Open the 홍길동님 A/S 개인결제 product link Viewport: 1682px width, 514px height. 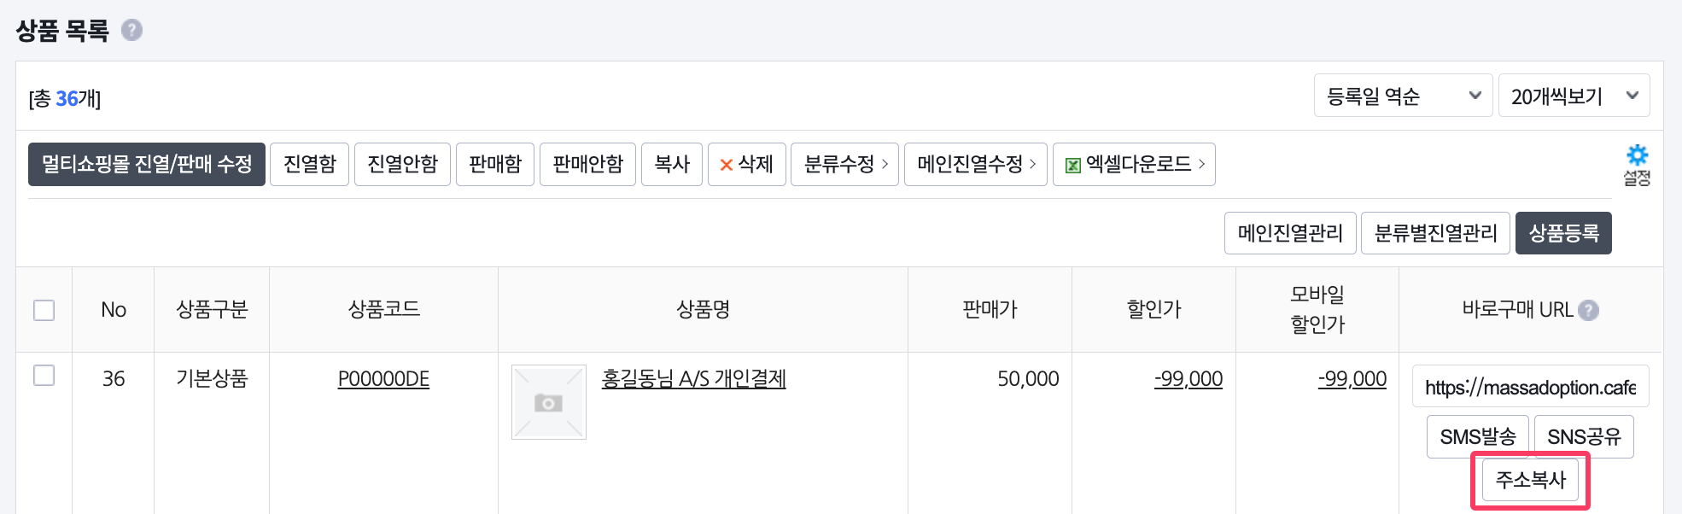[693, 379]
